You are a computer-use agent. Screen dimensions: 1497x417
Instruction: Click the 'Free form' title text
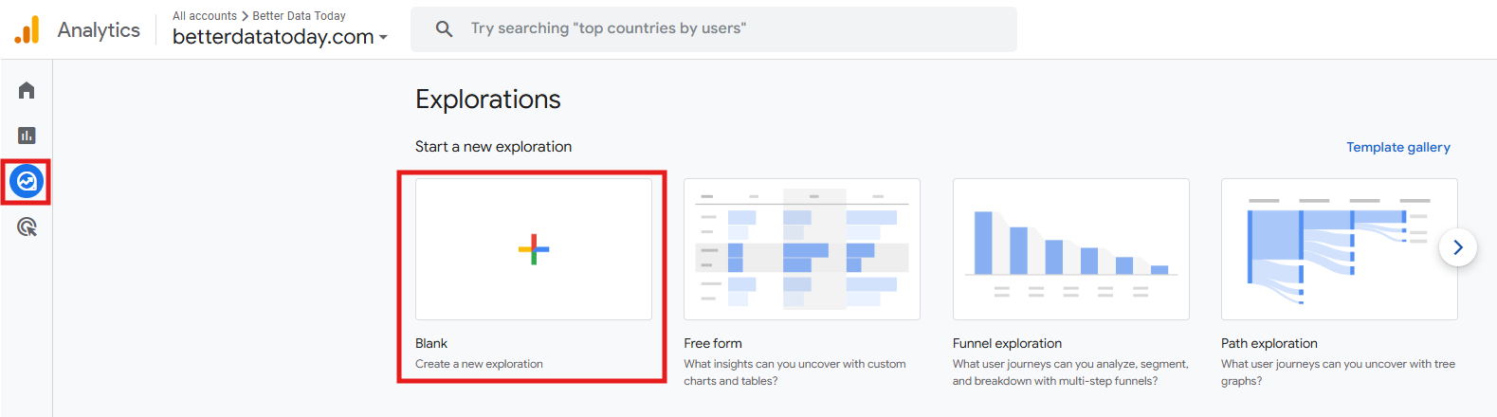pos(713,343)
